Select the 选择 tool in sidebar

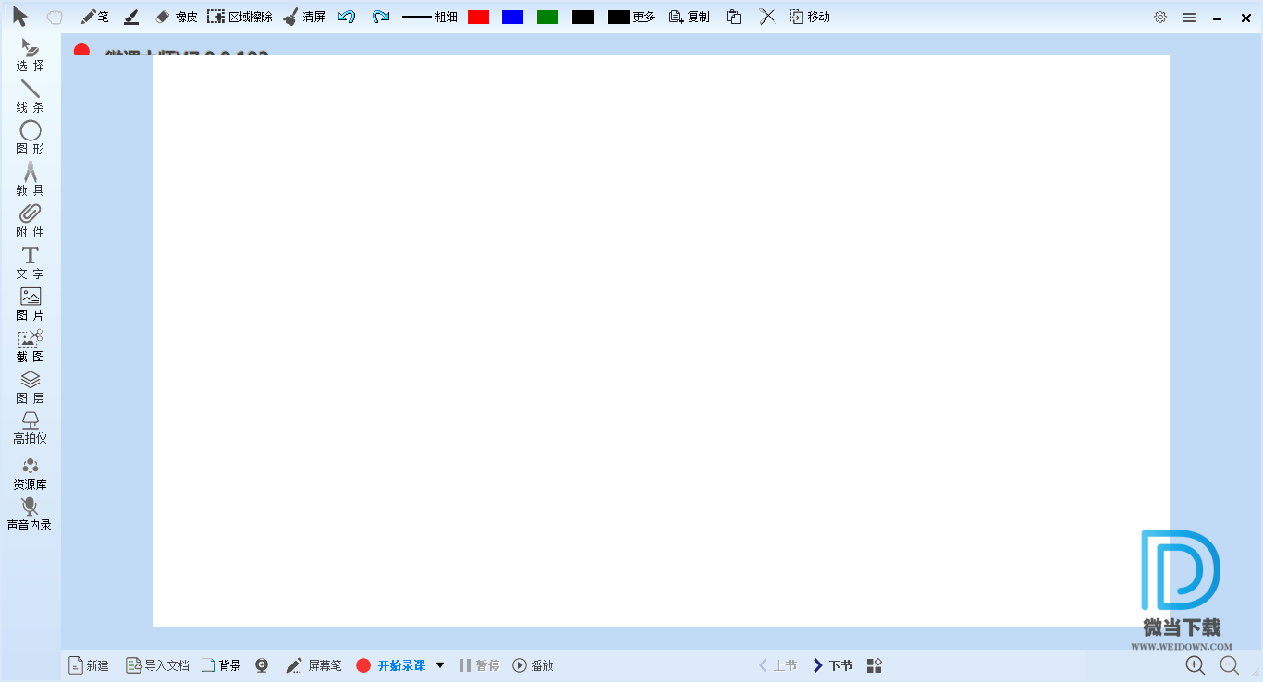[x=30, y=55]
